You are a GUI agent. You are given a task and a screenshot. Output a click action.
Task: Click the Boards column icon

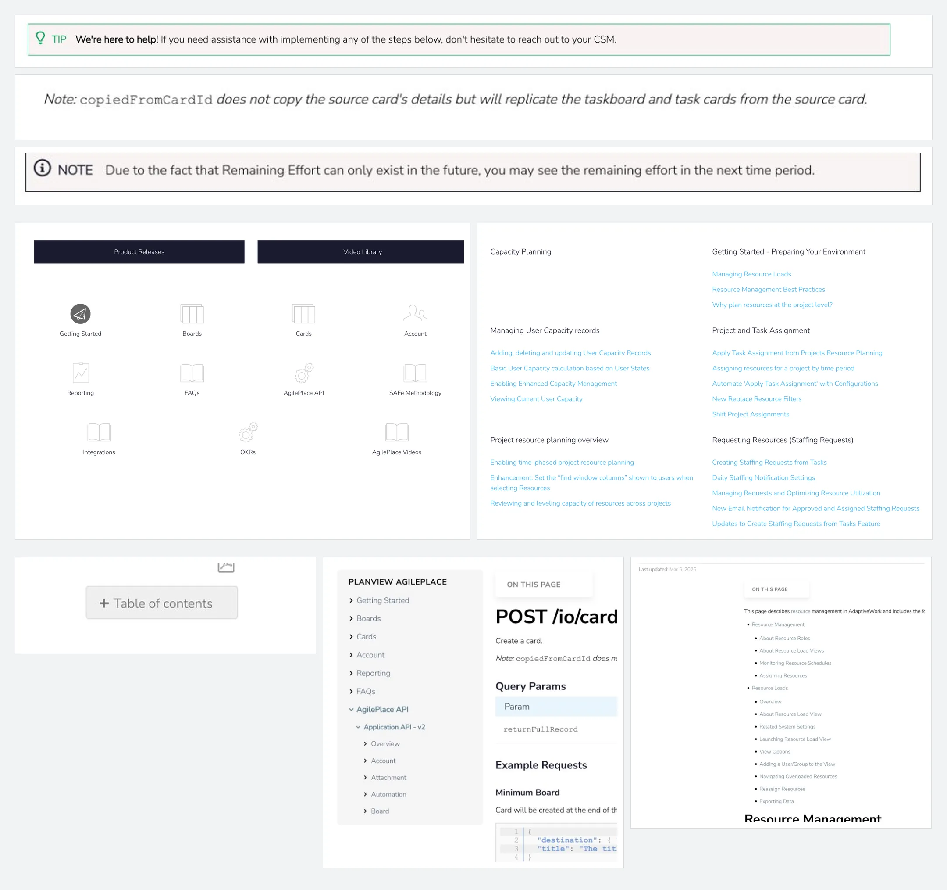(x=192, y=314)
